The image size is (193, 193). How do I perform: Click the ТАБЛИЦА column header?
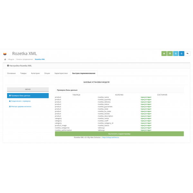(x=76, y=95)
